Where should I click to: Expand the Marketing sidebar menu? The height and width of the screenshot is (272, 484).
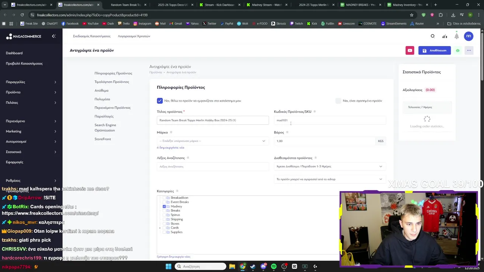(x=31, y=131)
